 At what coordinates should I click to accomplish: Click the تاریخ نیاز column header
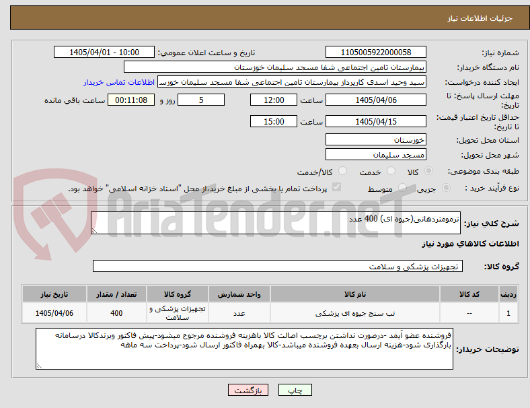point(54,294)
